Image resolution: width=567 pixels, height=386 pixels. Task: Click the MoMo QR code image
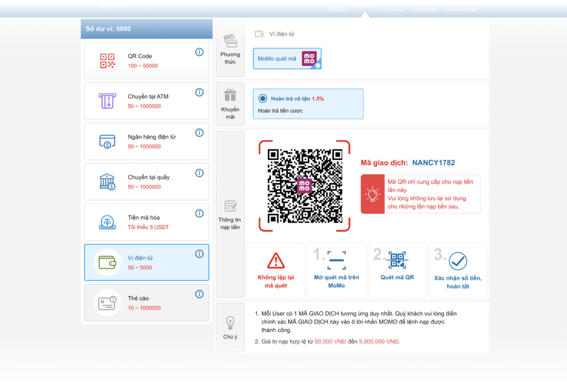(x=305, y=186)
